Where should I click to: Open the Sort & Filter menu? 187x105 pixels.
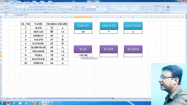(x=164, y=8)
